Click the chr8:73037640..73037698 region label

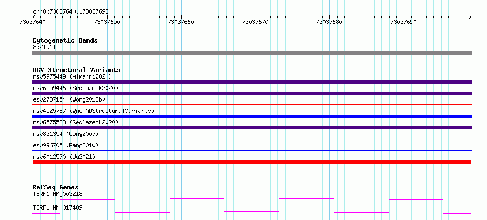[x=71, y=12]
